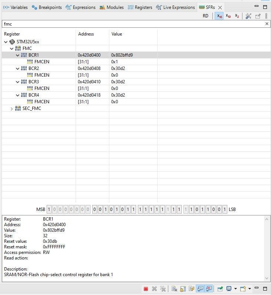The image size is (271, 295).
Task: Open the SFR configuration tools icon
Action: point(248,16)
